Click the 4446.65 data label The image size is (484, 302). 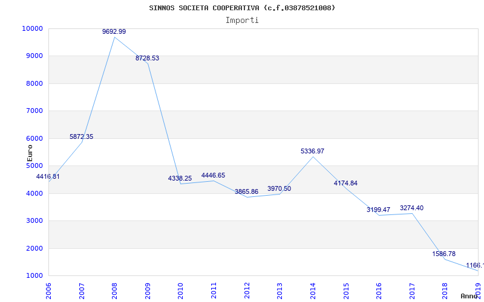tap(214, 175)
